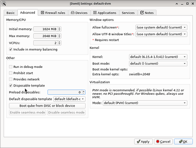This screenshot has width=196, height=148.
Task: Click Boot qube from DISC or block device
Action: [x=47, y=106]
